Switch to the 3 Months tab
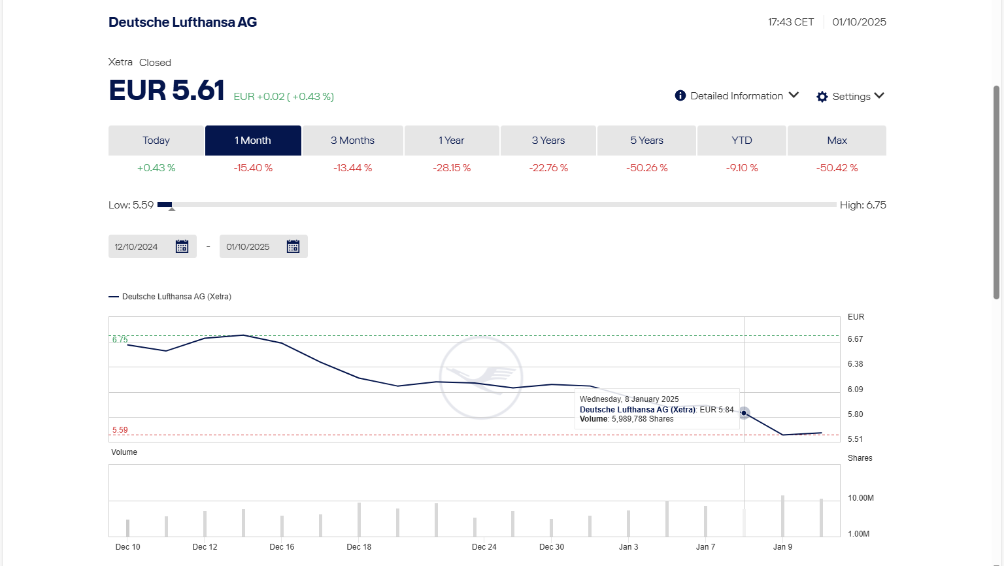The width and height of the screenshot is (1004, 566). click(352, 141)
